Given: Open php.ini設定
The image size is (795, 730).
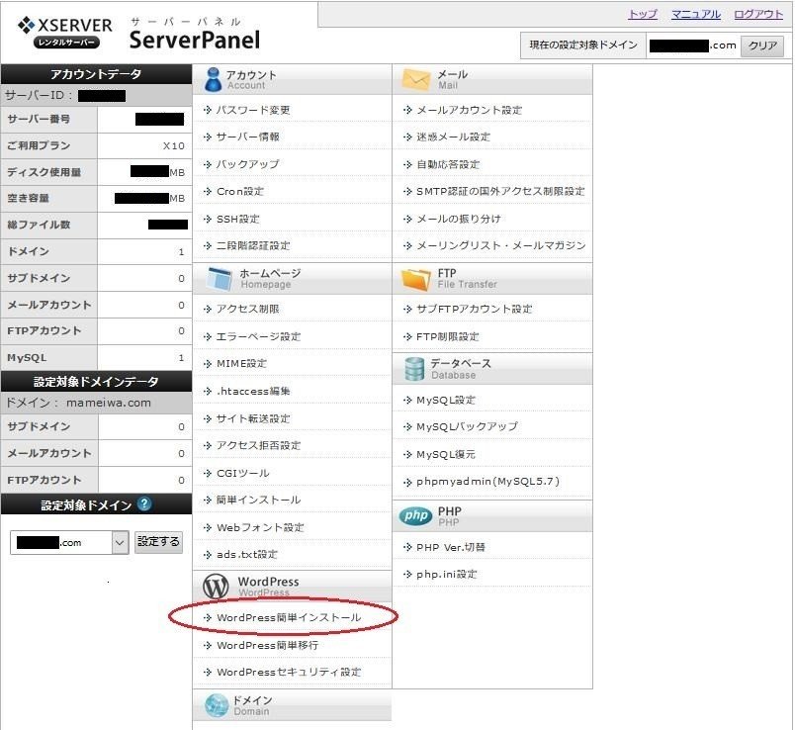Looking at the screenshot, I should (446, 574).
